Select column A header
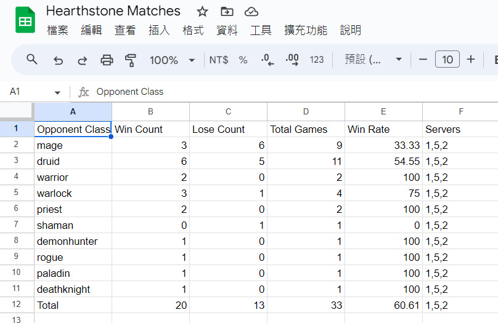The image size is (498, 323). point(73,111)
